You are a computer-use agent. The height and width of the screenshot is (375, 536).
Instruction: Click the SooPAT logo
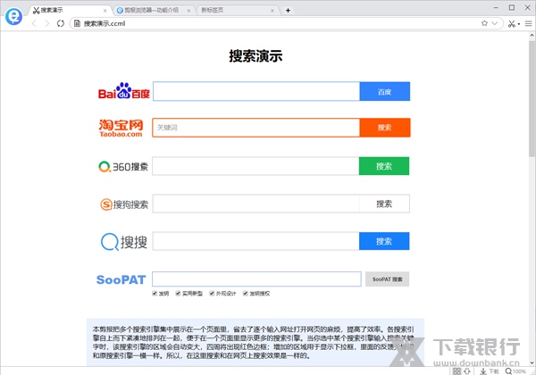[121, 279]
